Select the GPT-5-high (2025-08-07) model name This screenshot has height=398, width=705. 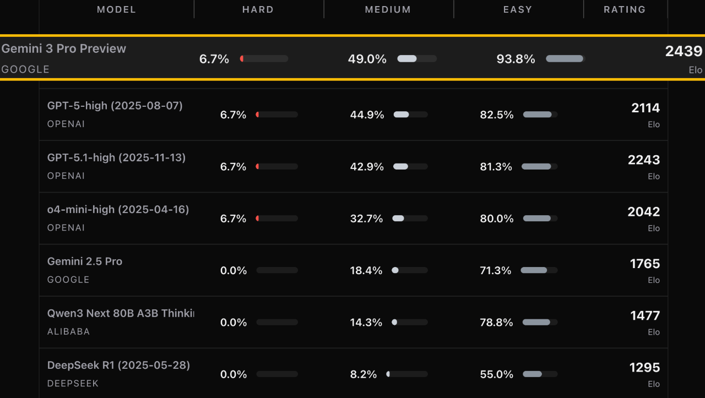pos(115,106)
